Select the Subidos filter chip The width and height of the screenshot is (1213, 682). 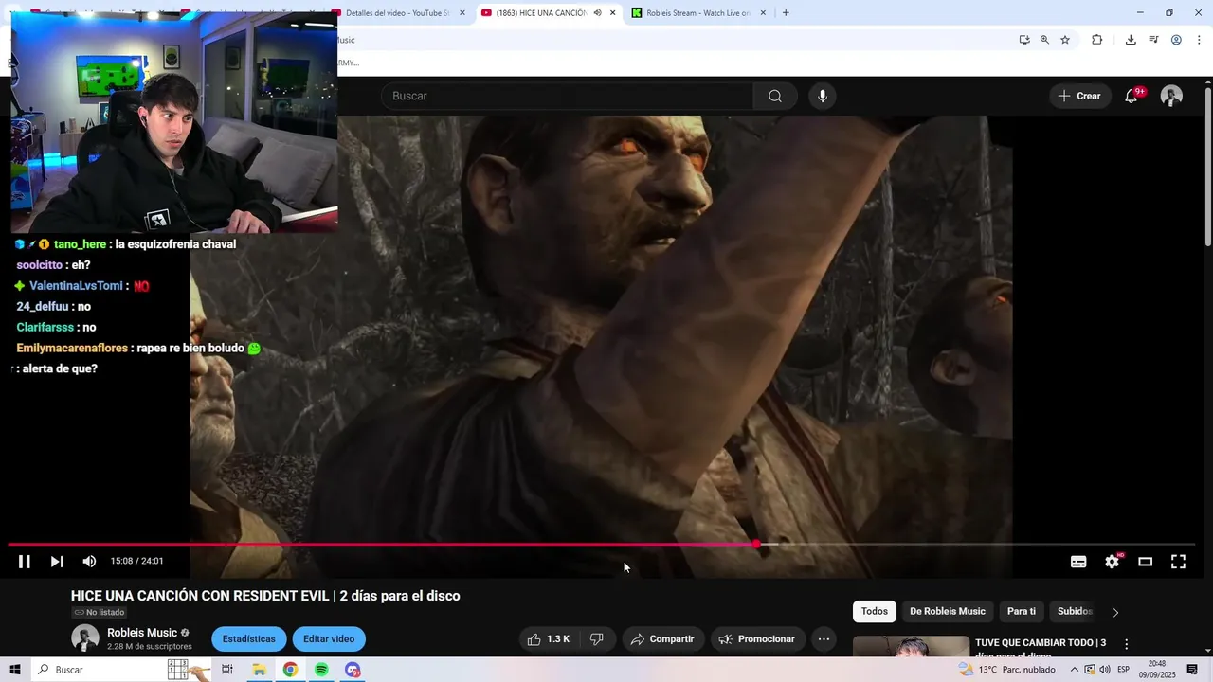click(x=1075, y=612)
